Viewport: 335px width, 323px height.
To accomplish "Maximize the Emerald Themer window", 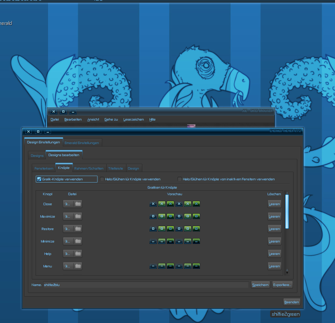I will (x=38, y=132).
